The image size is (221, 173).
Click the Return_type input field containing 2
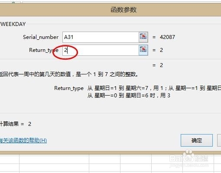pos(101,50)
